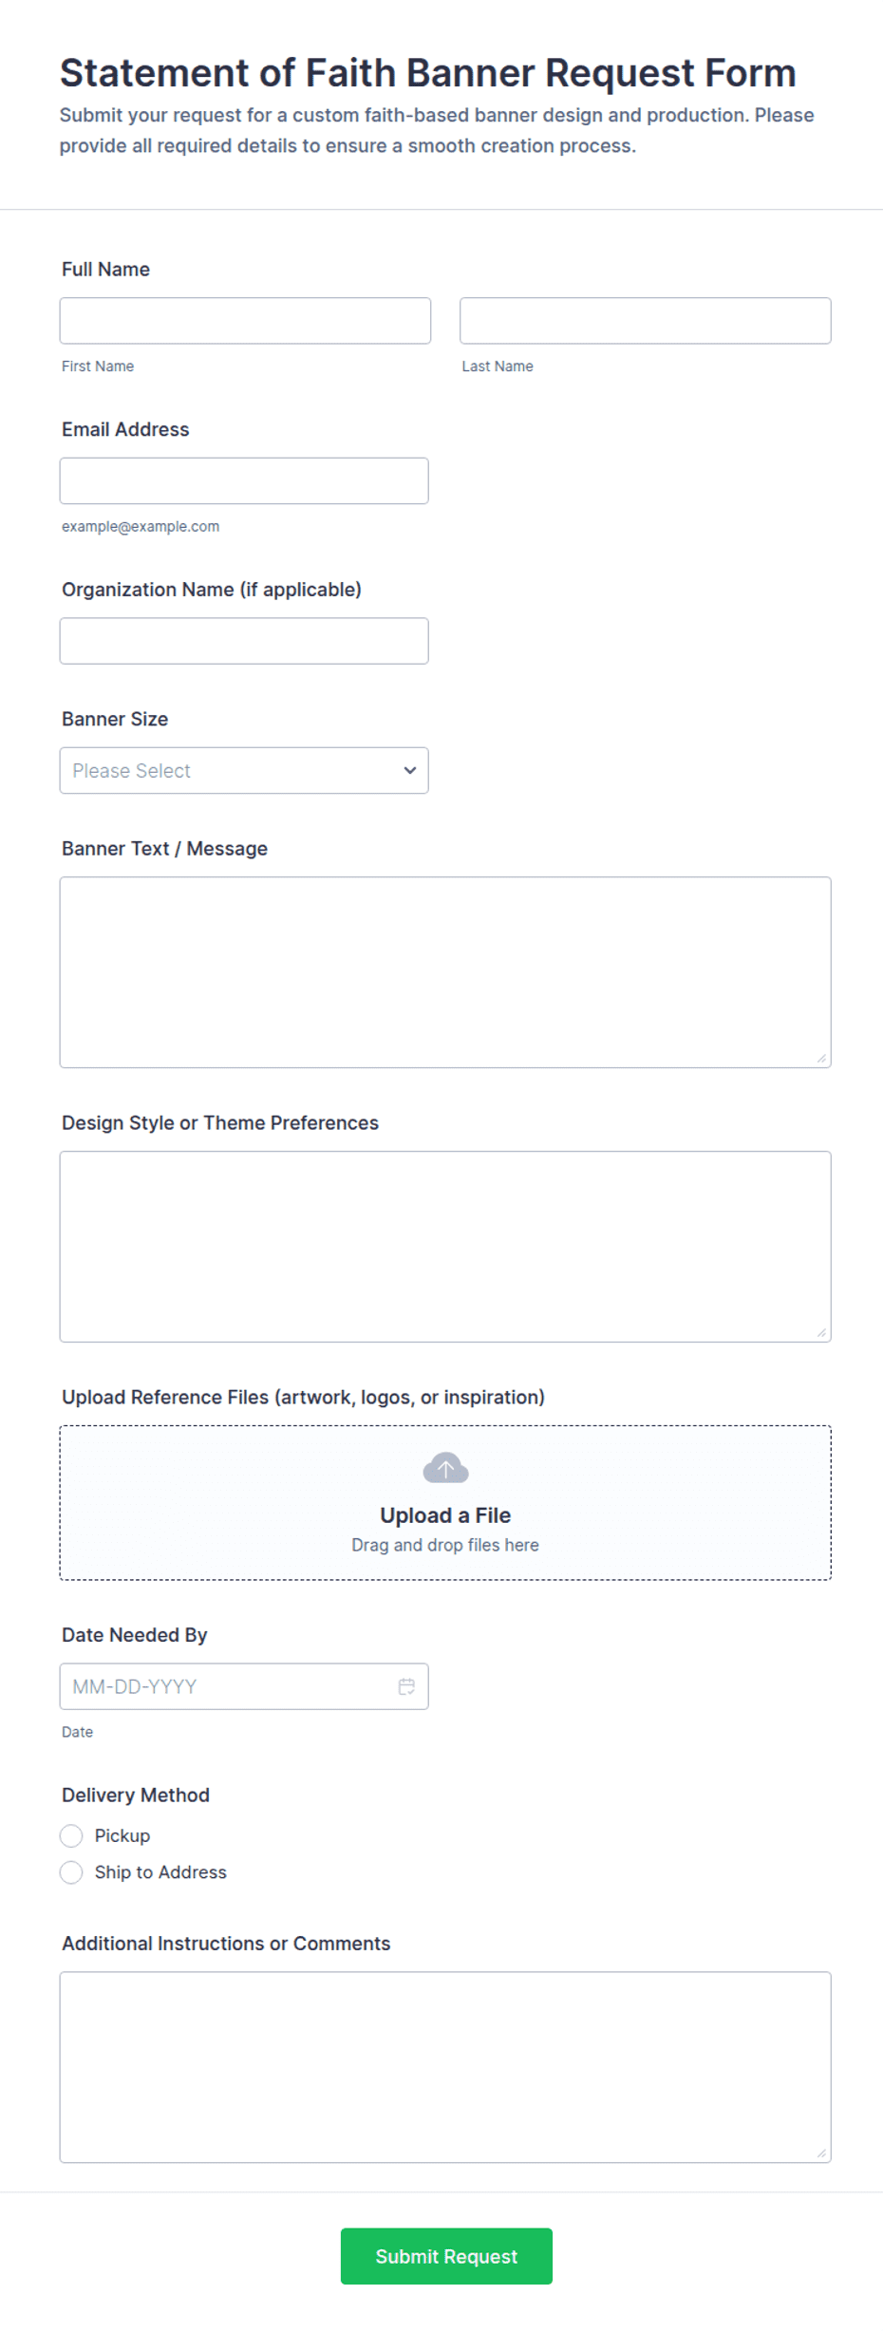Click the drag and drop files area
This screenshot has width=883, height=2331.
tap(445, 1503)
